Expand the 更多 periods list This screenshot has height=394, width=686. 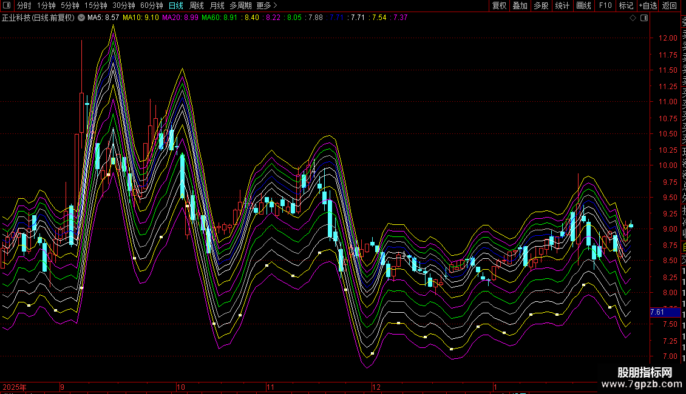[267, 5]
